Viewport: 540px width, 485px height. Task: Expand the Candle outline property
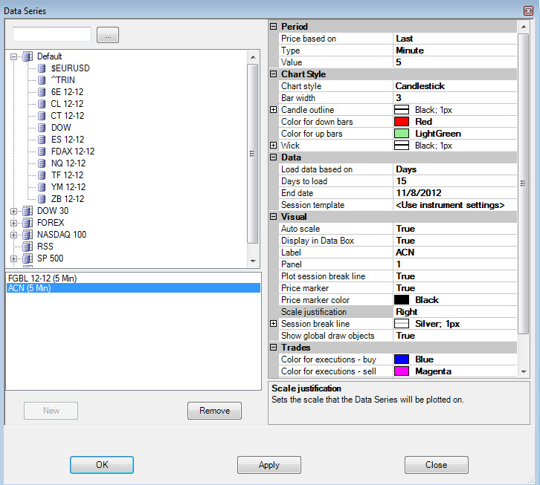click(x=274, y=110)
